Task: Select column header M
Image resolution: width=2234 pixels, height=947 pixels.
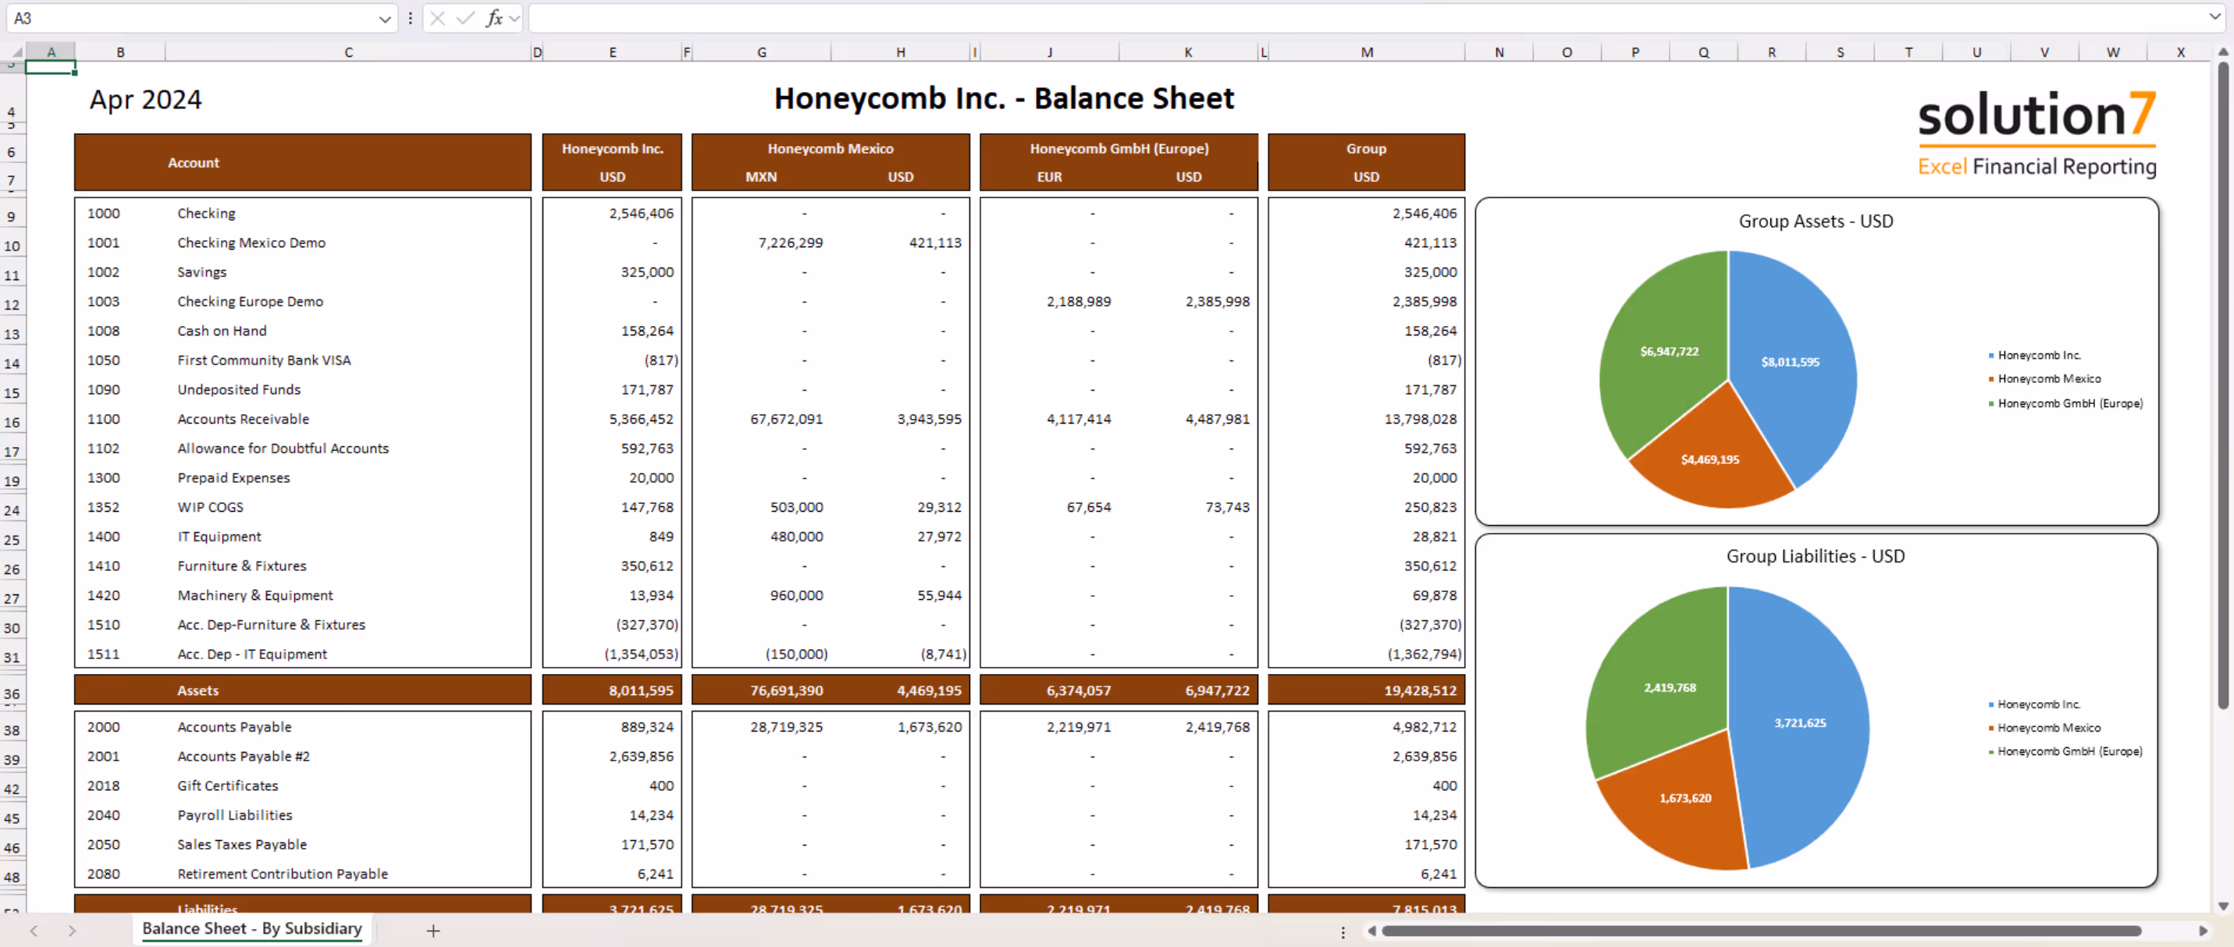Action: click(1366, 51)
